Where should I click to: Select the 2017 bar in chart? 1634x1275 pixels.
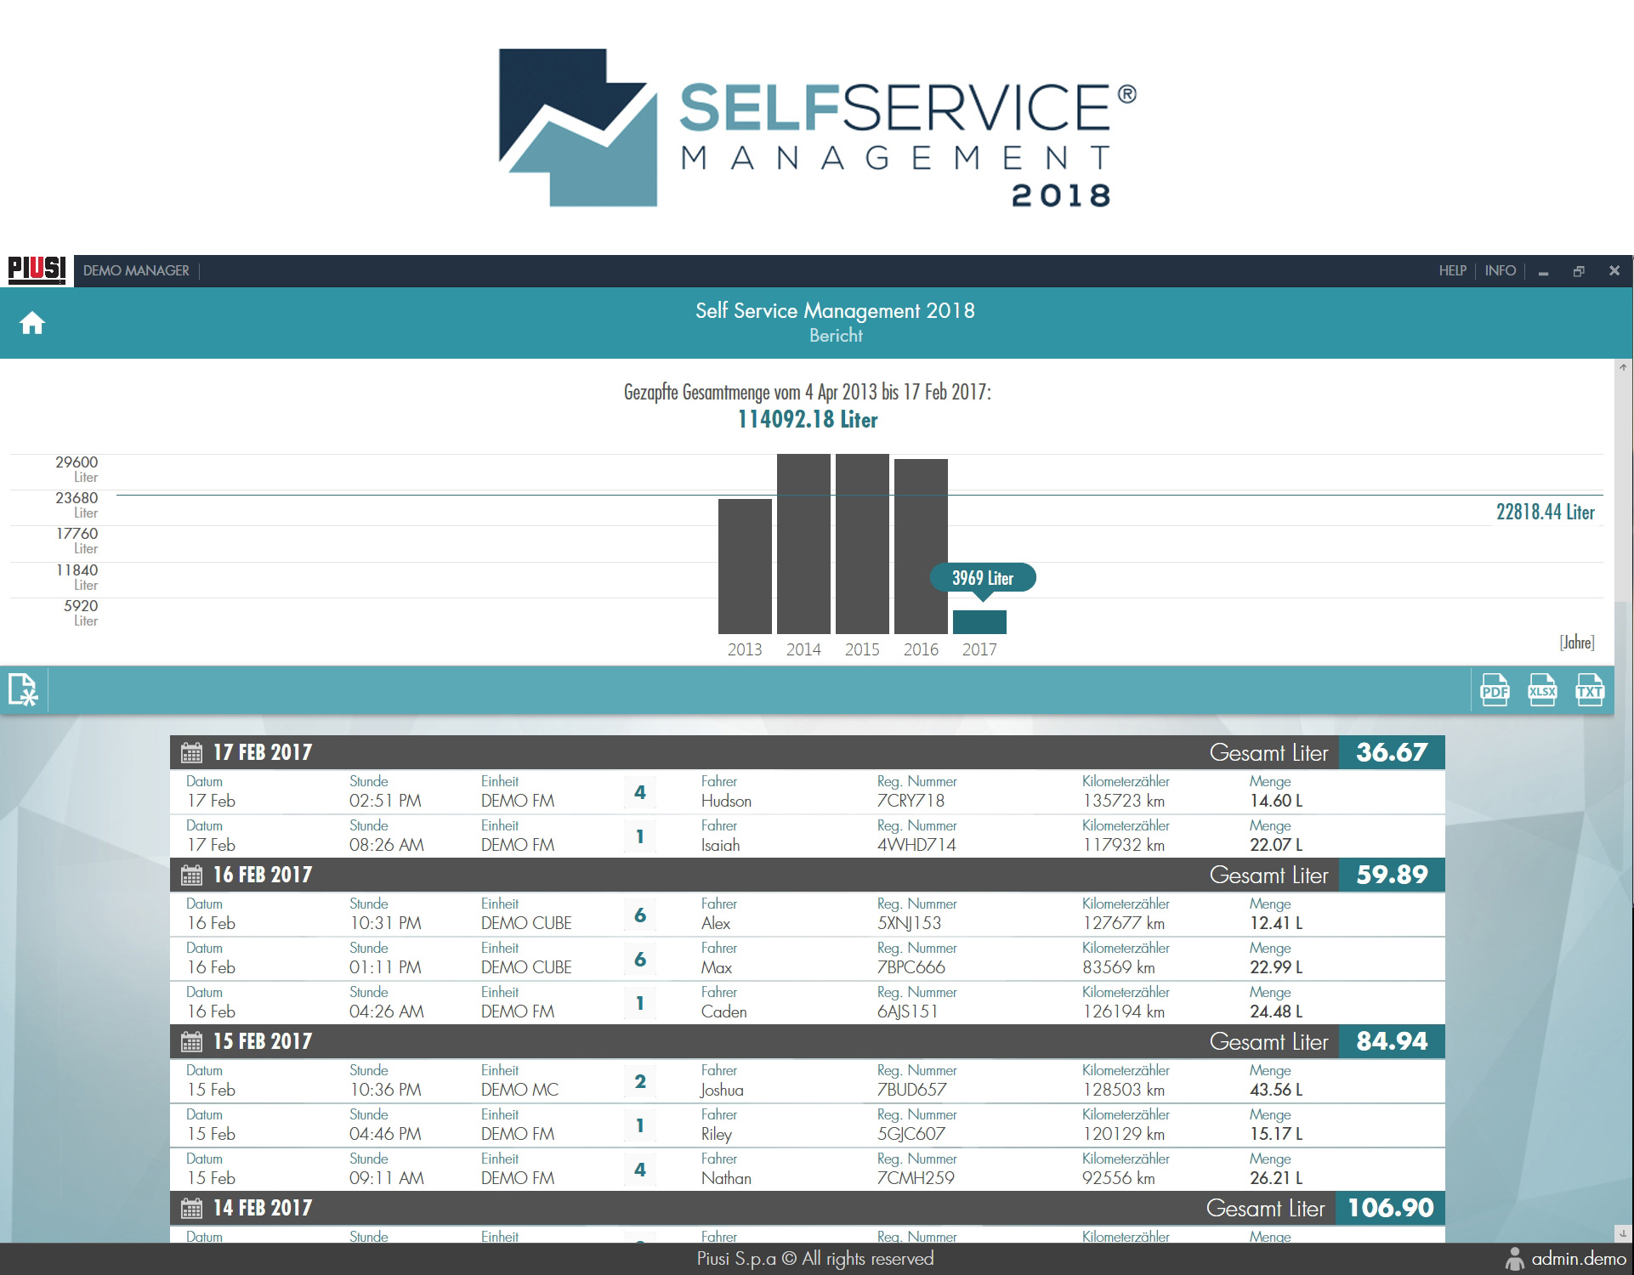click(979, 622)
